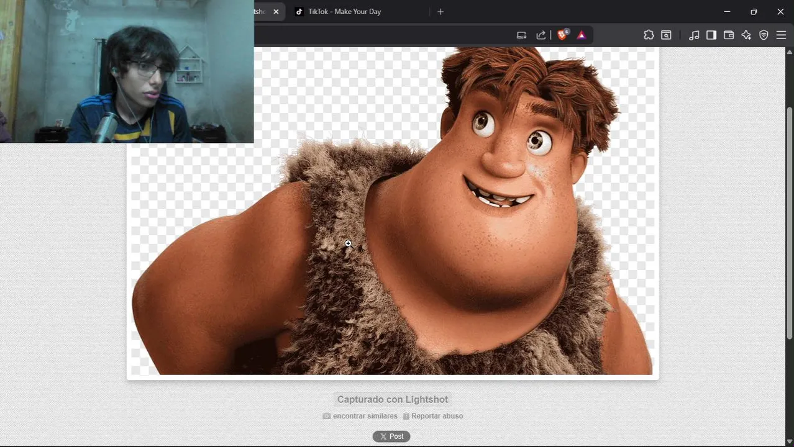Click the page vertical scrollbar thumb
The height and width of the screenshot is (447, 794).
point(790,223)
